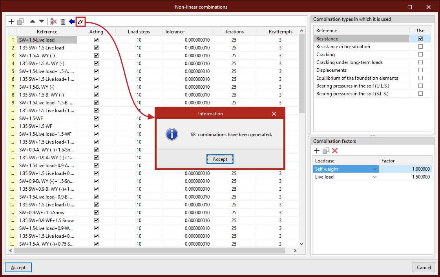The height and width of the screenshot is (277, 440).
Task: Edit the Live load factor 1.500000
Action: pos(406,177)
